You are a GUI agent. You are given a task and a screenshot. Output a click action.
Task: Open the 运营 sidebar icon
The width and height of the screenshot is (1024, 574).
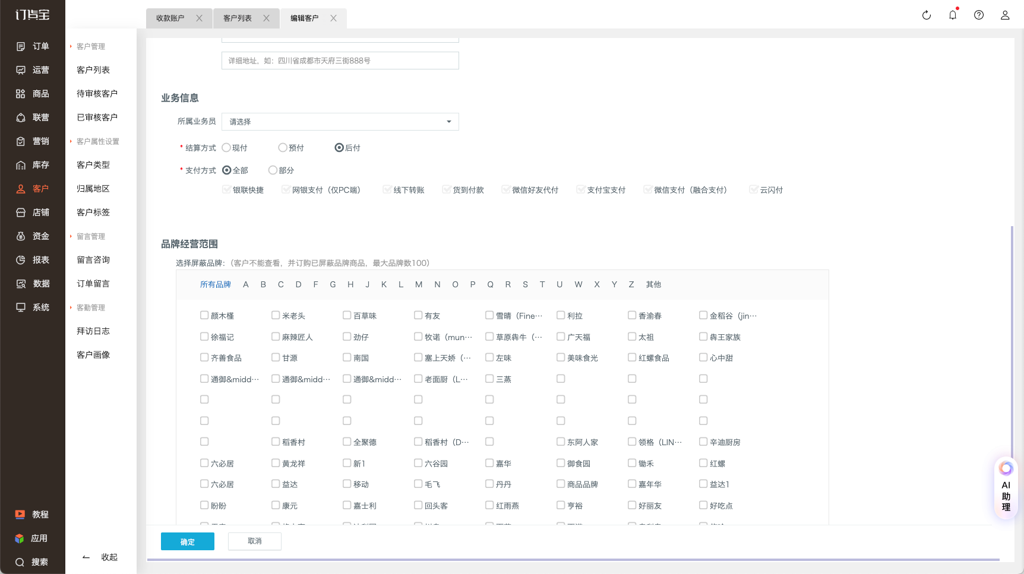click(21, 70)
